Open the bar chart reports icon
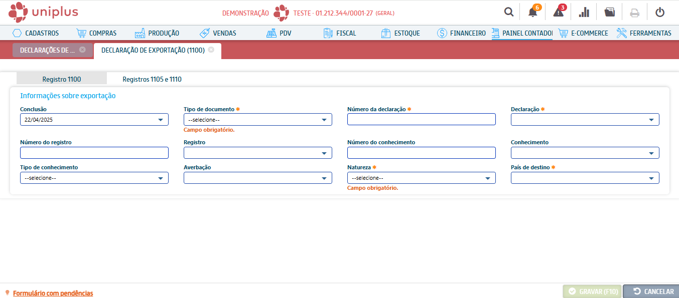 coord(584,13)
